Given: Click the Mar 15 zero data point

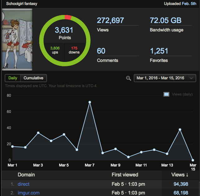Looking at the screenshot, I should [193, 160].
